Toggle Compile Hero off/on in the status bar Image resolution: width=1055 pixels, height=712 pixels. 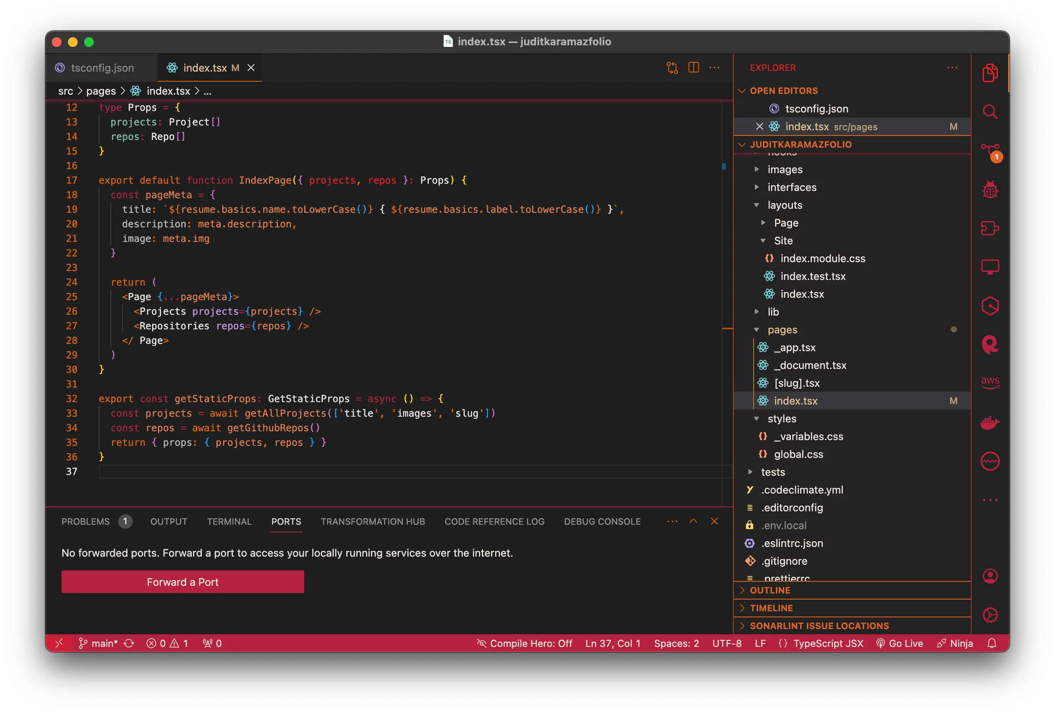[x=525, y=643]
